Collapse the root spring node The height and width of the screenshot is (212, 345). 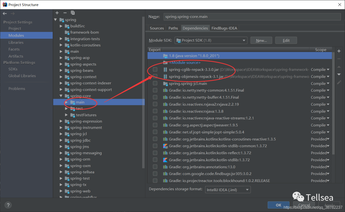(56, 20)
